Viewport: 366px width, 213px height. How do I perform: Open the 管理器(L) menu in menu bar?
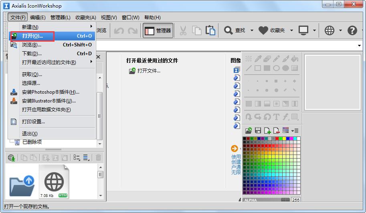60,18
